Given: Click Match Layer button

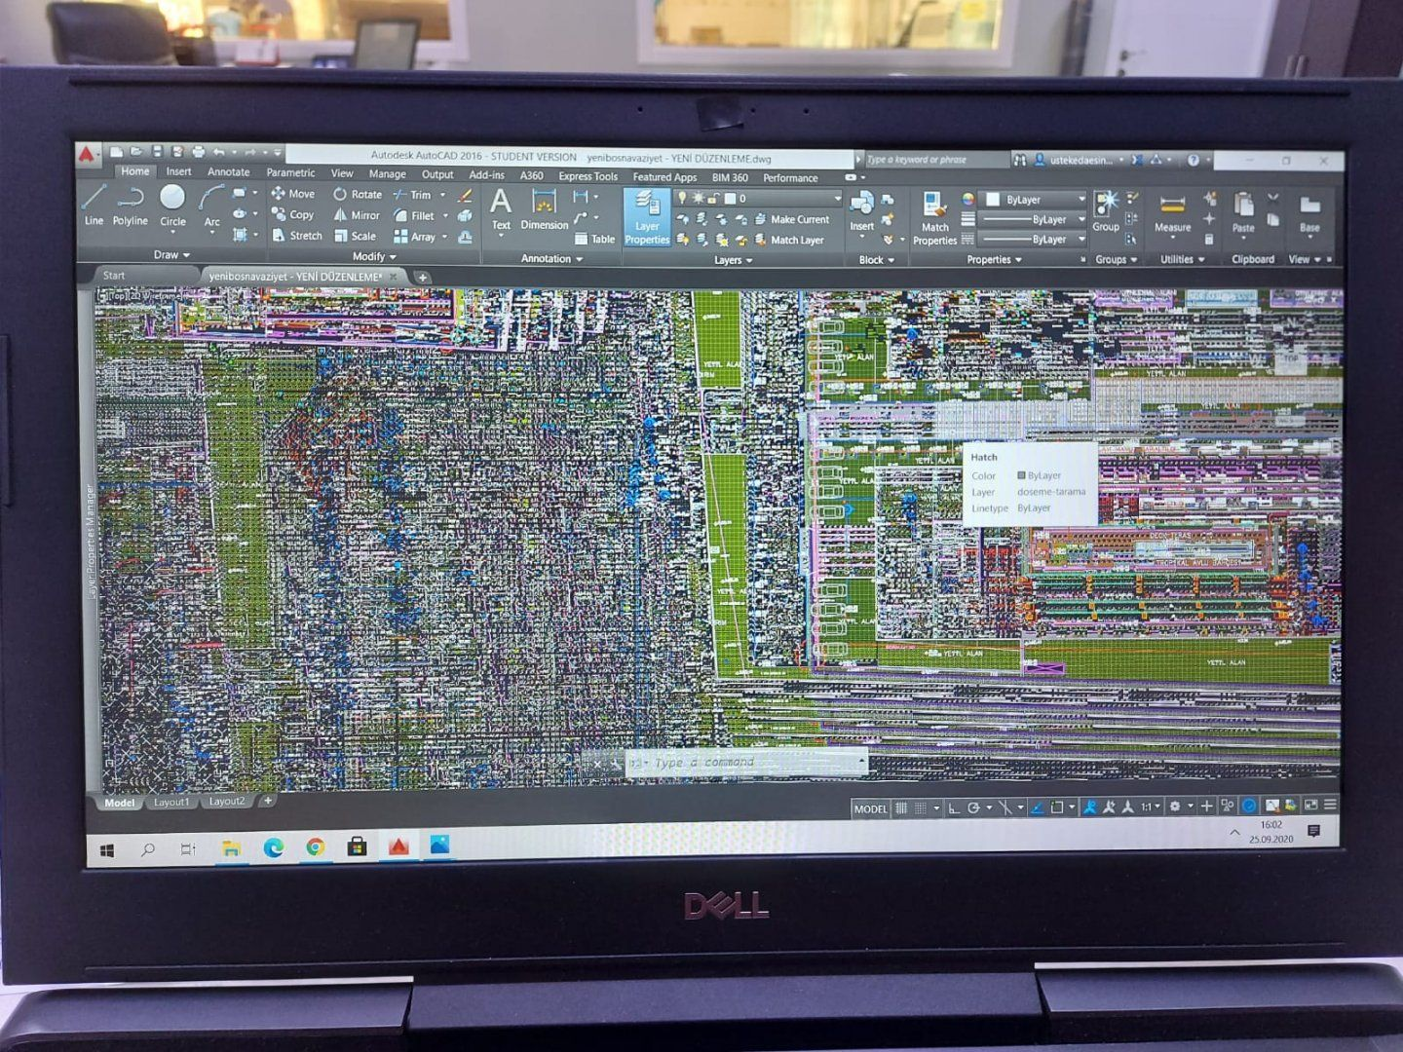Looking at the screenshot, I should [788, 241].
